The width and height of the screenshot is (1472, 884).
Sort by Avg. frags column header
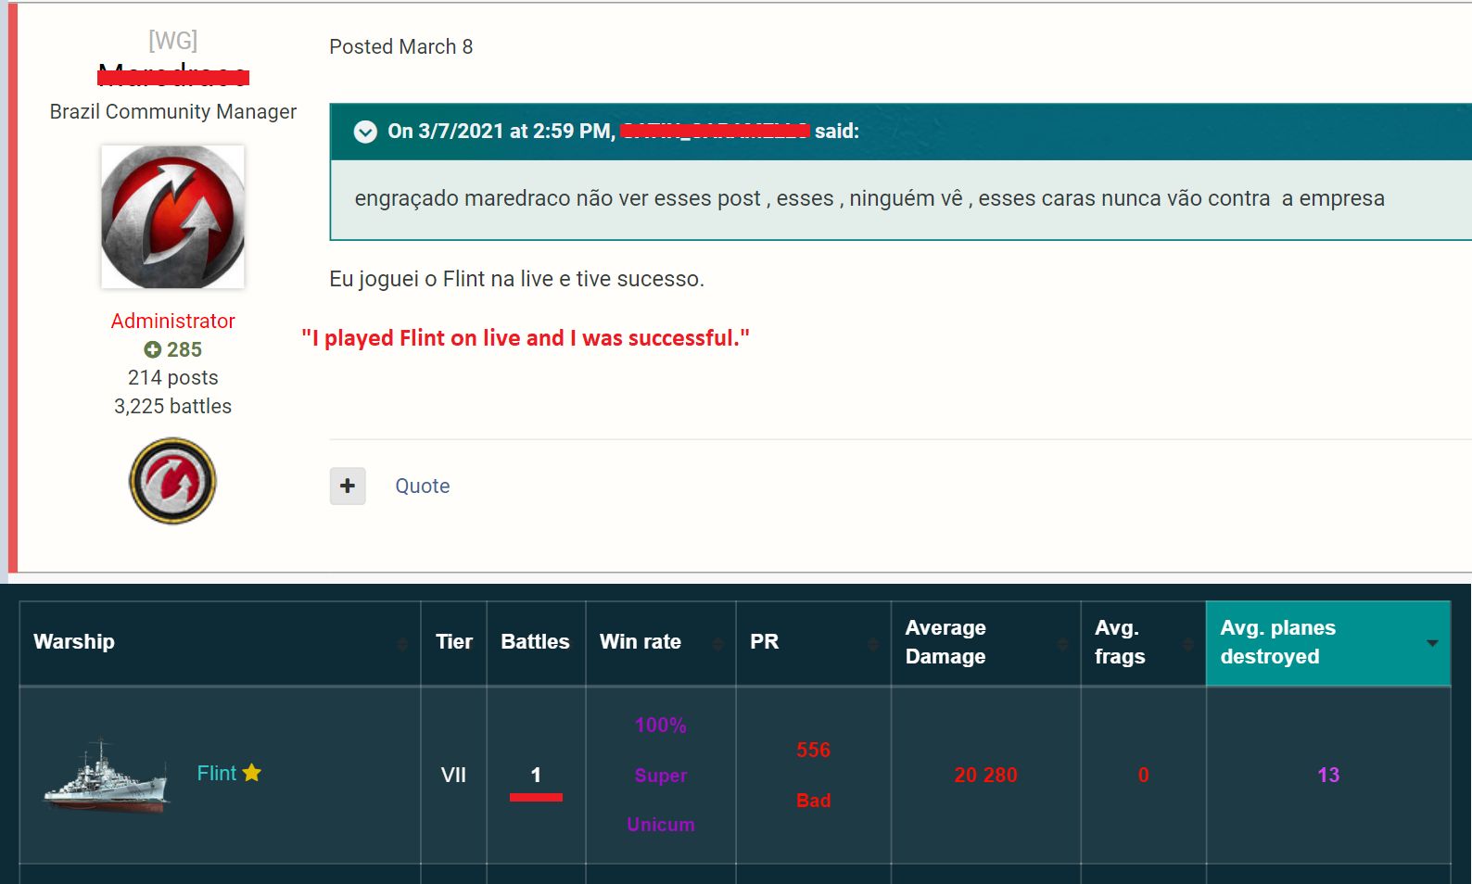point(1120,641)
